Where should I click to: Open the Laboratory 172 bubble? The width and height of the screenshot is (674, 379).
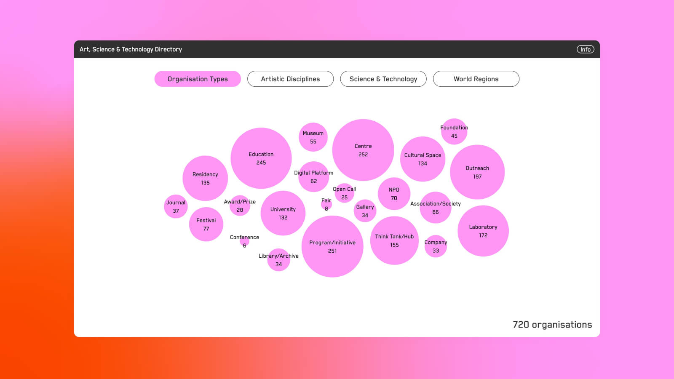pyautogui.click(x=483, y=231)
